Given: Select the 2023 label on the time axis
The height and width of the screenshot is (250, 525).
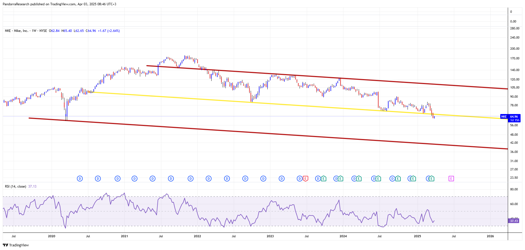Looking at the screenshot, I should (270, 236).
